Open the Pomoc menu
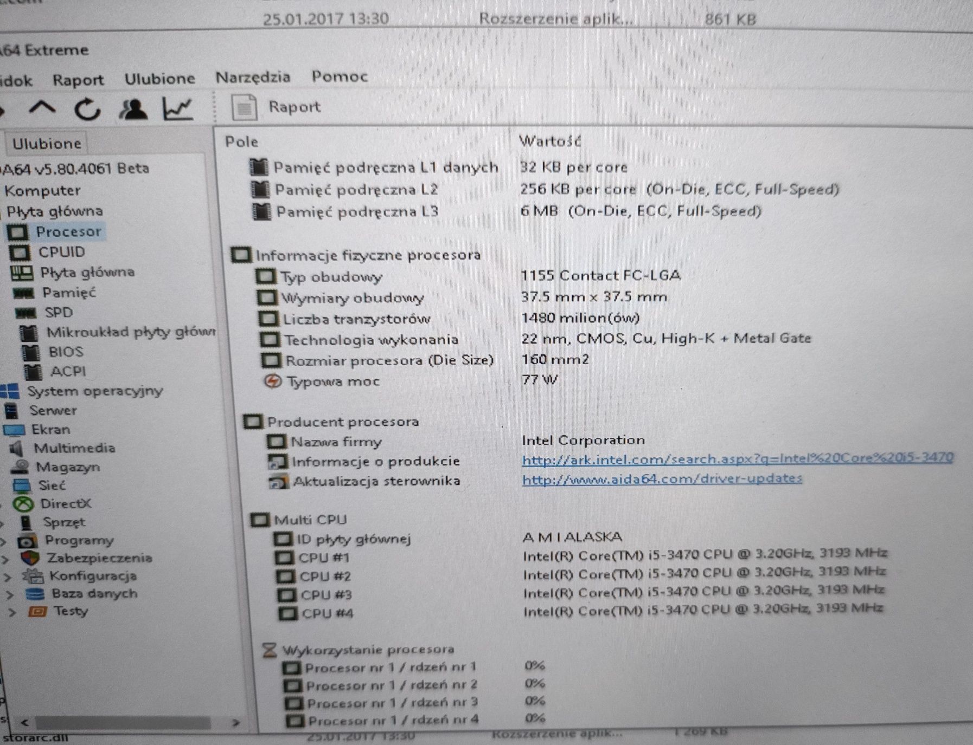Image resolution: width=973 pixels, height=745 pixels. [x=340, y=76]
